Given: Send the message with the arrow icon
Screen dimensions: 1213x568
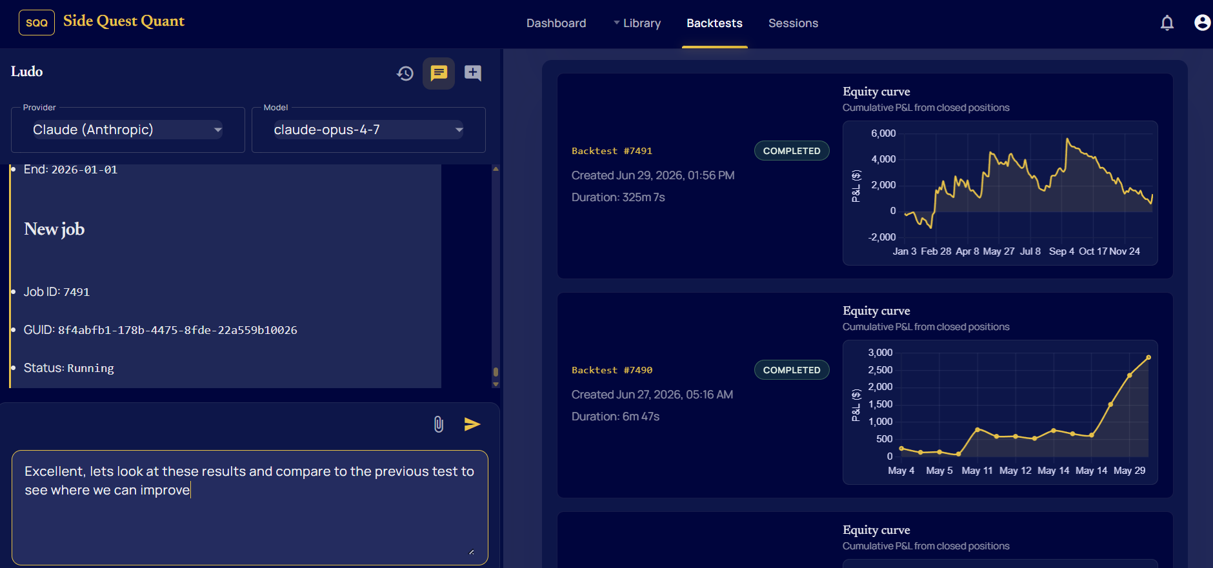Looking at the screenshot, I should tap(472, 424).
